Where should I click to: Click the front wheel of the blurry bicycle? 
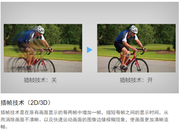pos(46,65)
